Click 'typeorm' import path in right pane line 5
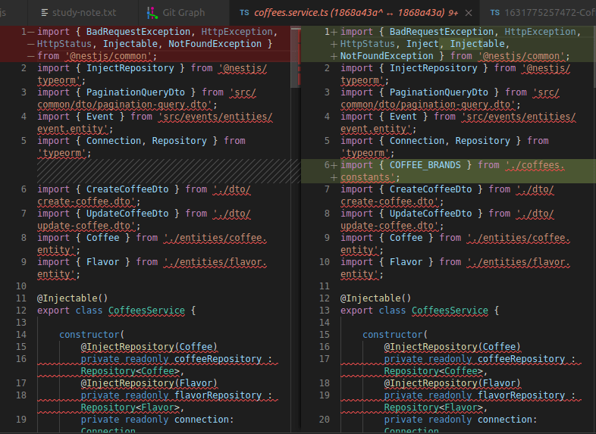The width and height of the screenshot is (596, 434). (x=365, y=153)
